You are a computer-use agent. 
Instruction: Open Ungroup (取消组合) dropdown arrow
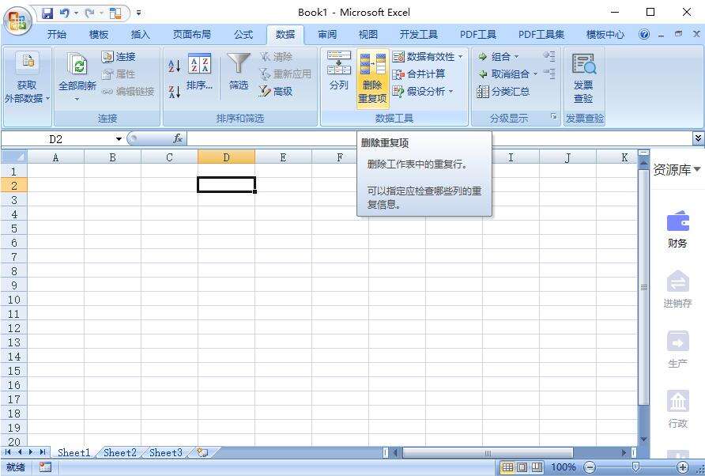tap(535, 74)
